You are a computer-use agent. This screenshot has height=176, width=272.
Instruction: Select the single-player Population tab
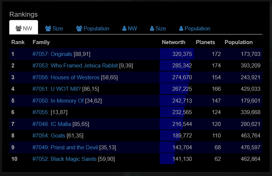click(x=195, y=29)
